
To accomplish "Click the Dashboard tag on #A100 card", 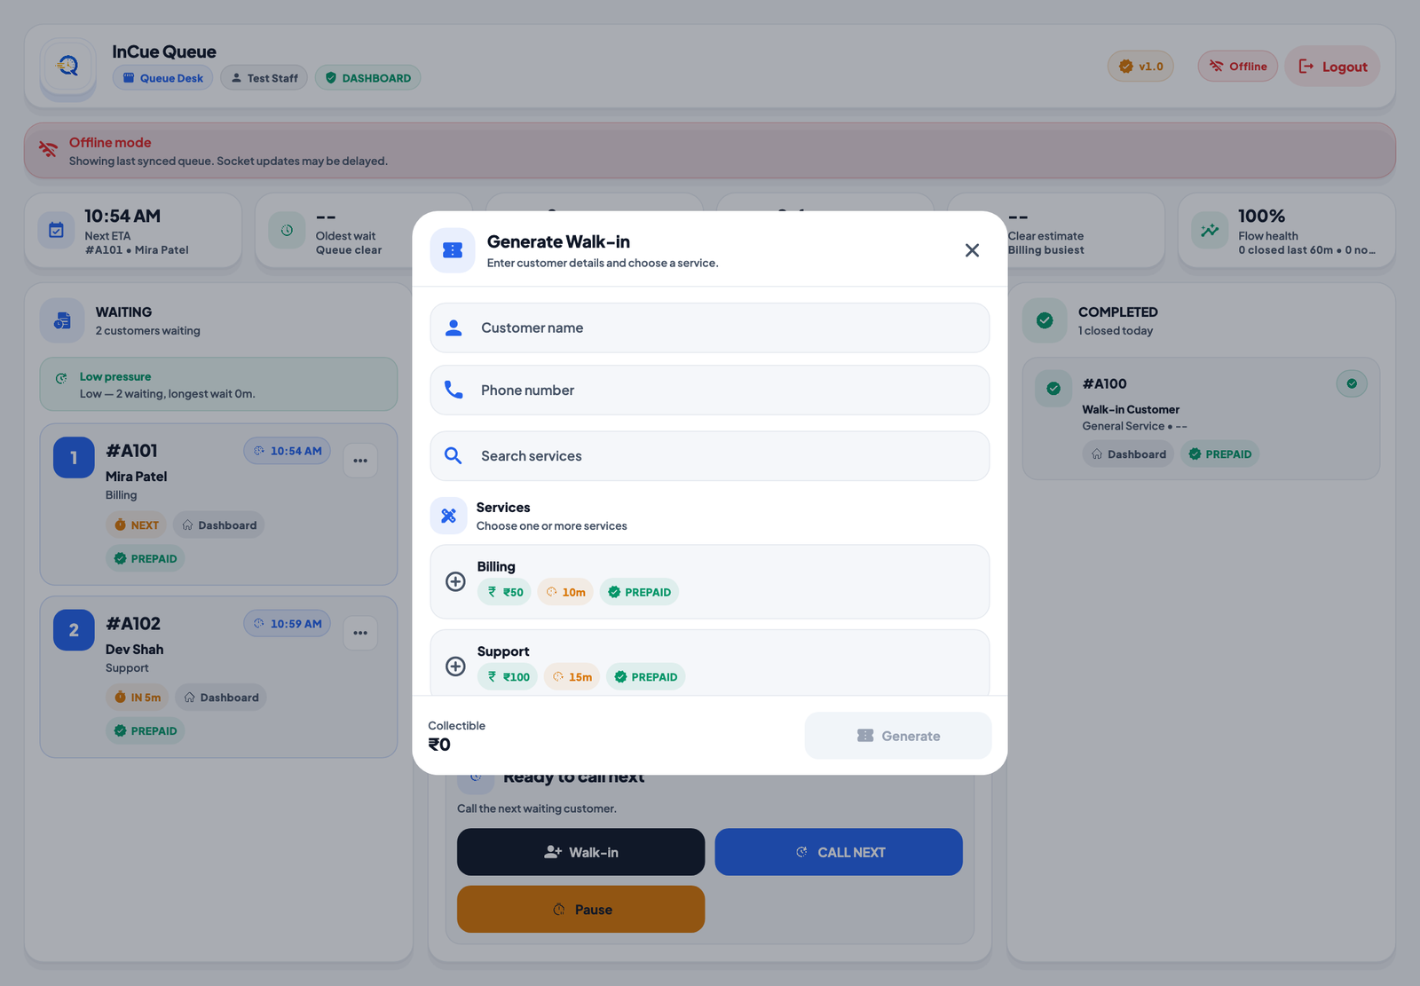I will pos(1128,454).
